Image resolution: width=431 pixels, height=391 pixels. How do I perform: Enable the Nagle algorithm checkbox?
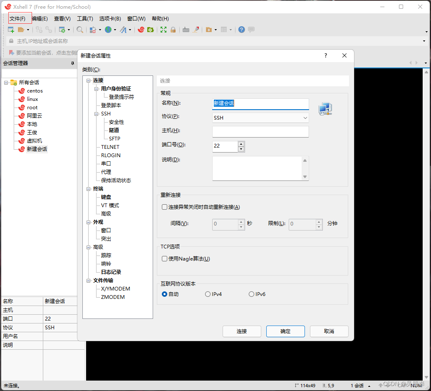tap(164, 259)
